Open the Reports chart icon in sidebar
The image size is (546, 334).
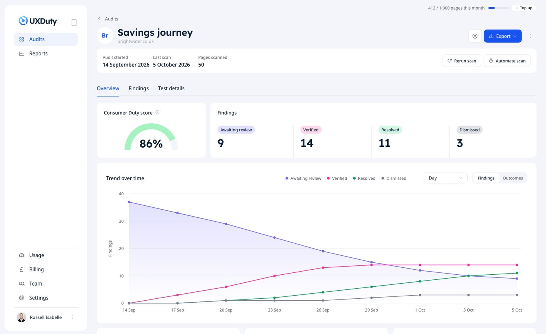click(22, 53)
